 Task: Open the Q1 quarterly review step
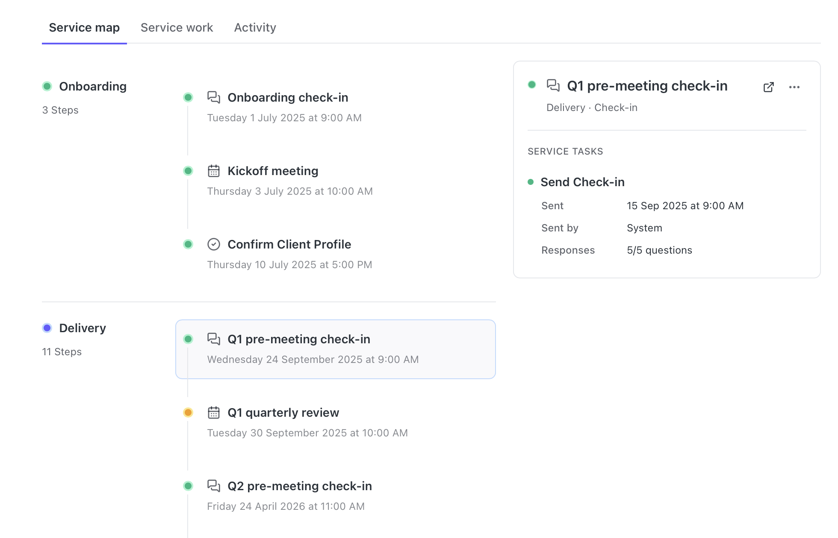283,412
